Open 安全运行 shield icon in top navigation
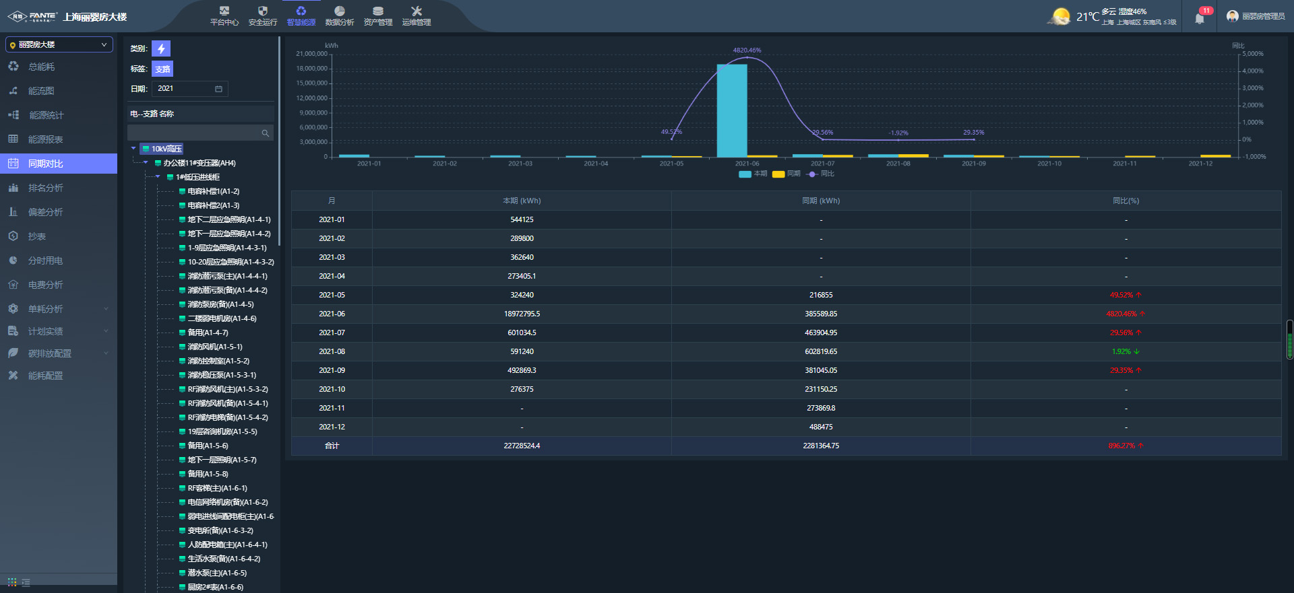 click(263, 11)
